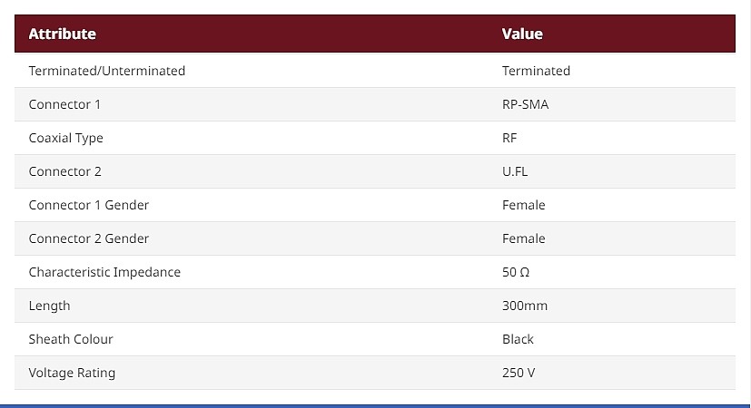
Task: Select the Coaxial Type row label
Action: [66, 138]
